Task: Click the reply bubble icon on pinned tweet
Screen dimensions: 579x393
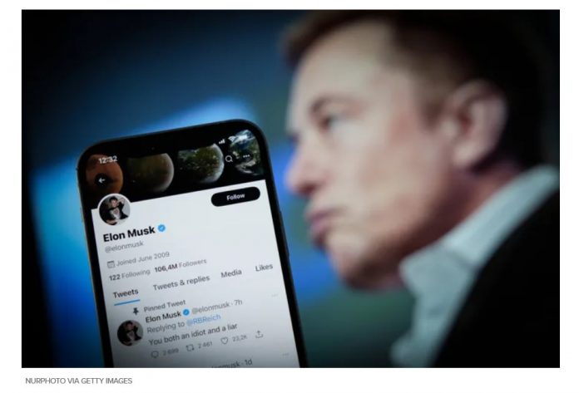Action: tap(155, 354)
